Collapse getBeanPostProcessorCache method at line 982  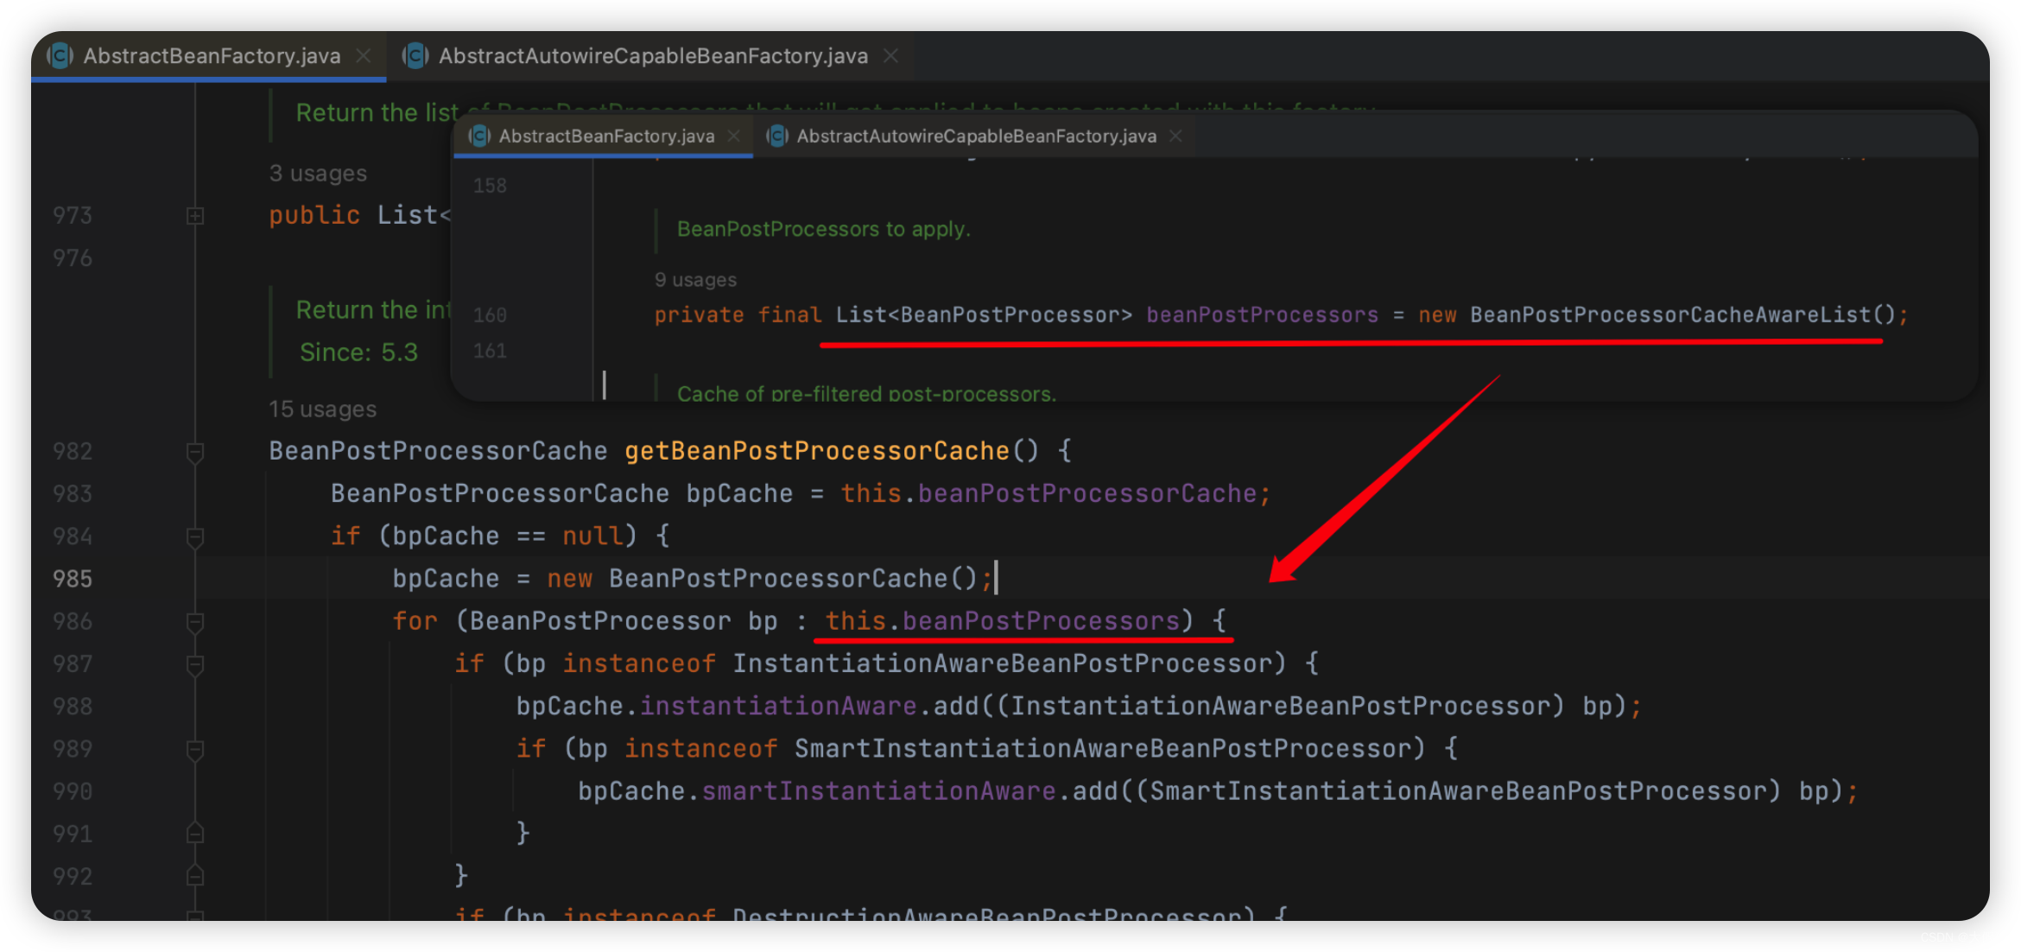(195, 452)
